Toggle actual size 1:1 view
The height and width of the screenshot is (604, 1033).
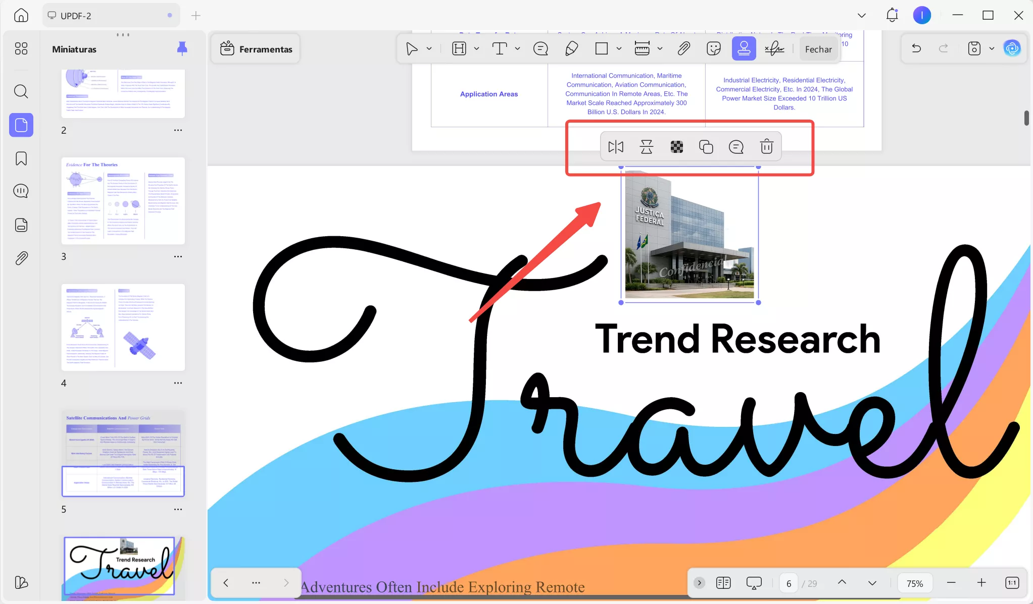tap(1012, 583)
